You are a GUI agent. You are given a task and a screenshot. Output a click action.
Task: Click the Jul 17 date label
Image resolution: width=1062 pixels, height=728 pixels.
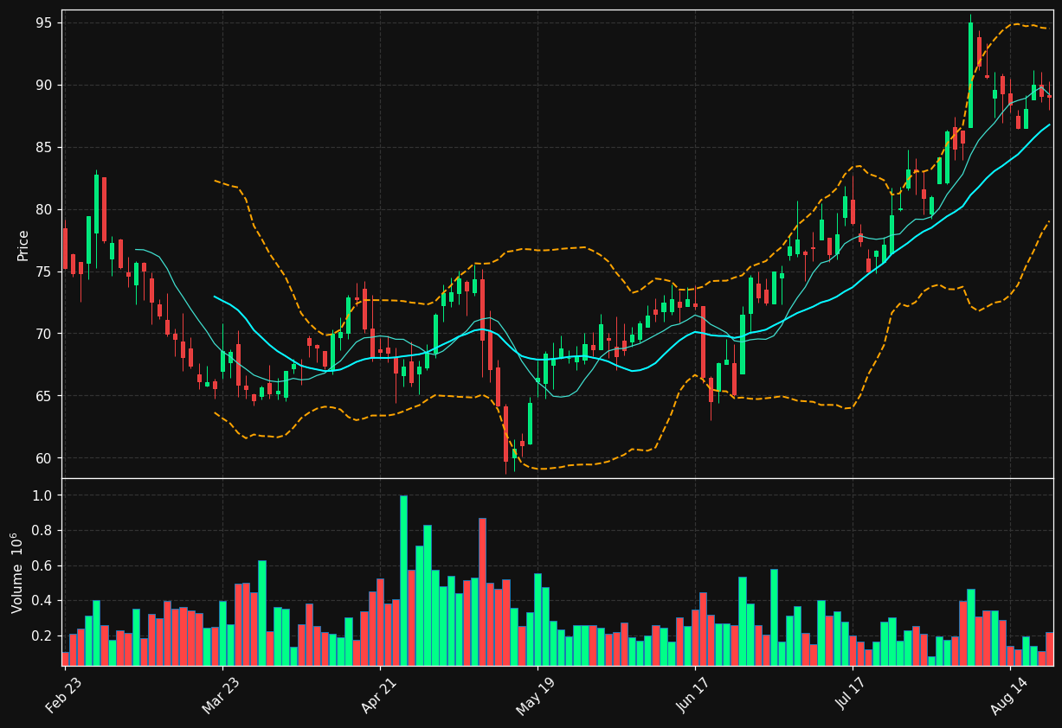click(x=850, y=694)
